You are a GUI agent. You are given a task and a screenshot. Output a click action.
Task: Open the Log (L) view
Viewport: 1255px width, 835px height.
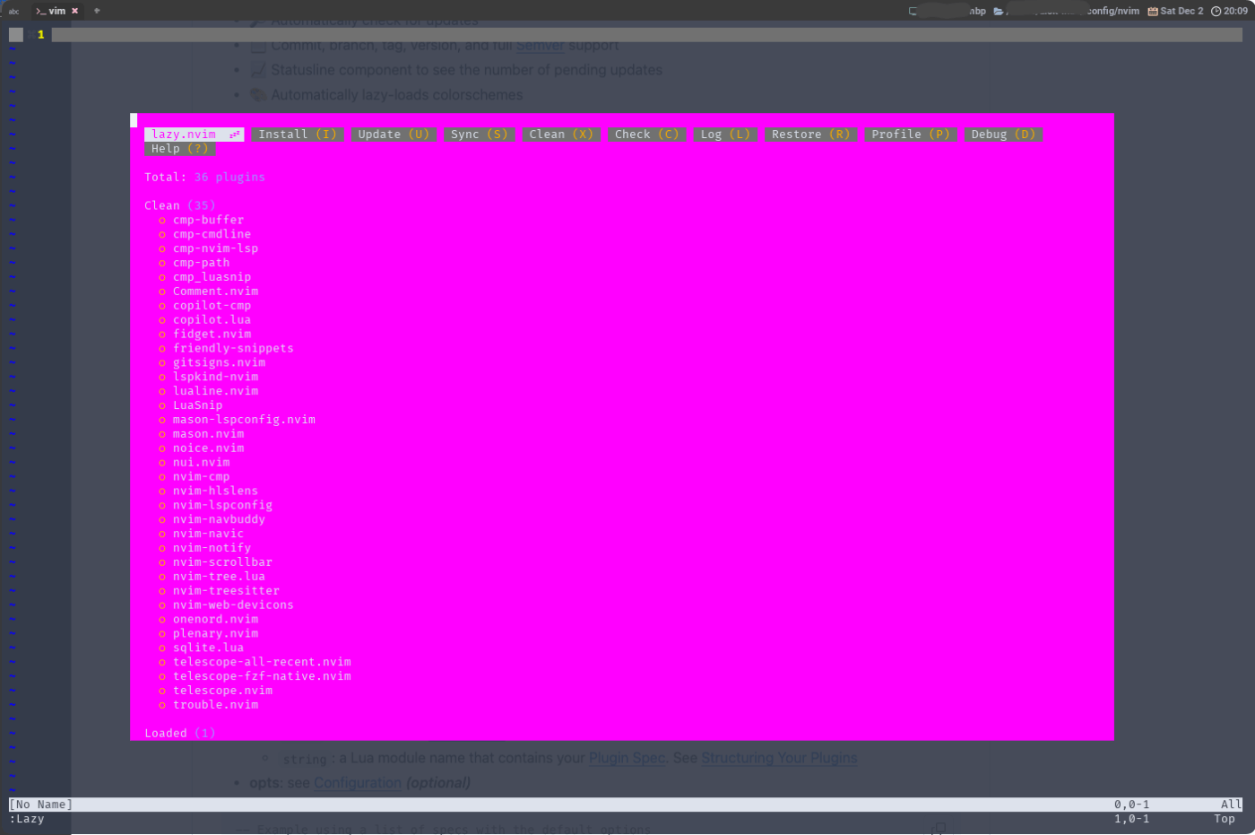point(725,135)
